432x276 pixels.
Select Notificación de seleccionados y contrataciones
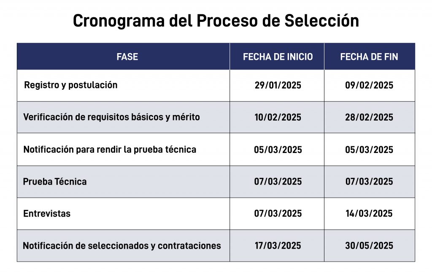(x=122, y=246)
